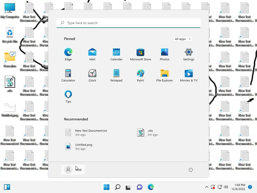The image size is (257, 193).
Task: Click the Windows Start button on taskbar
Action: point(106,187)
